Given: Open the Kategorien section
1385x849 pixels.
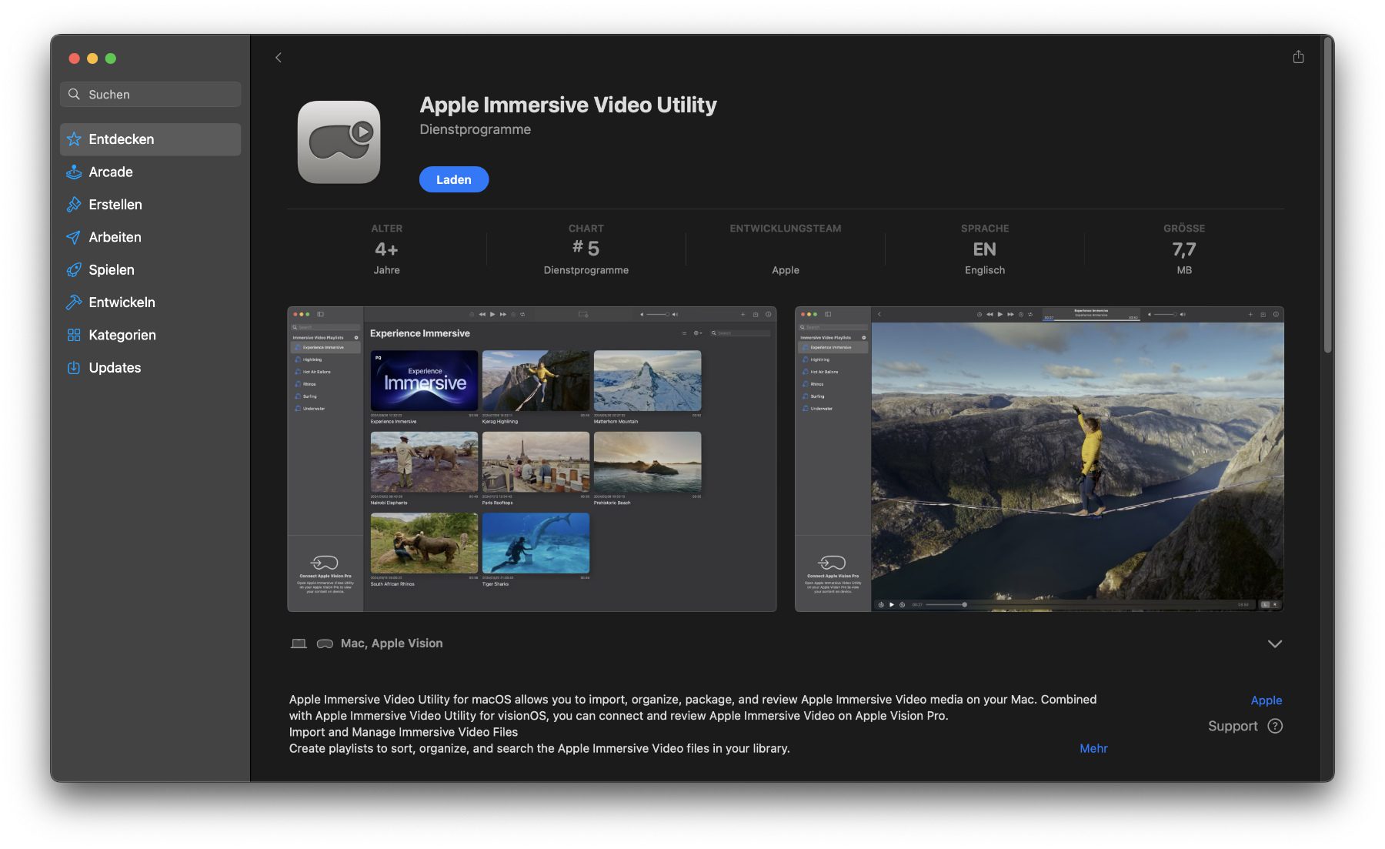Looking at the screenshot, I should (122, 335).
